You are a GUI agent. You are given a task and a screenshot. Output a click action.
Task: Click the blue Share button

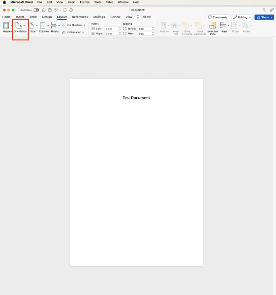point(264,17)
